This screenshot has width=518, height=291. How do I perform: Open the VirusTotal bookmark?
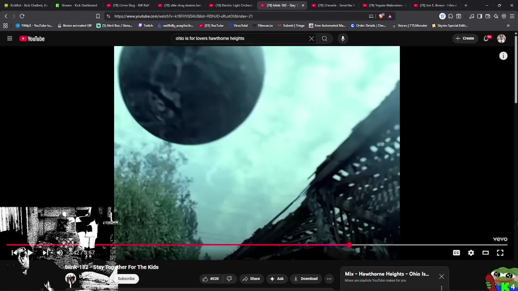tap(238, 25)
